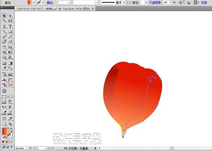The image size is (212, 151).
Task: Select the Direct Selection tool
Action: [x=10, y=16]
